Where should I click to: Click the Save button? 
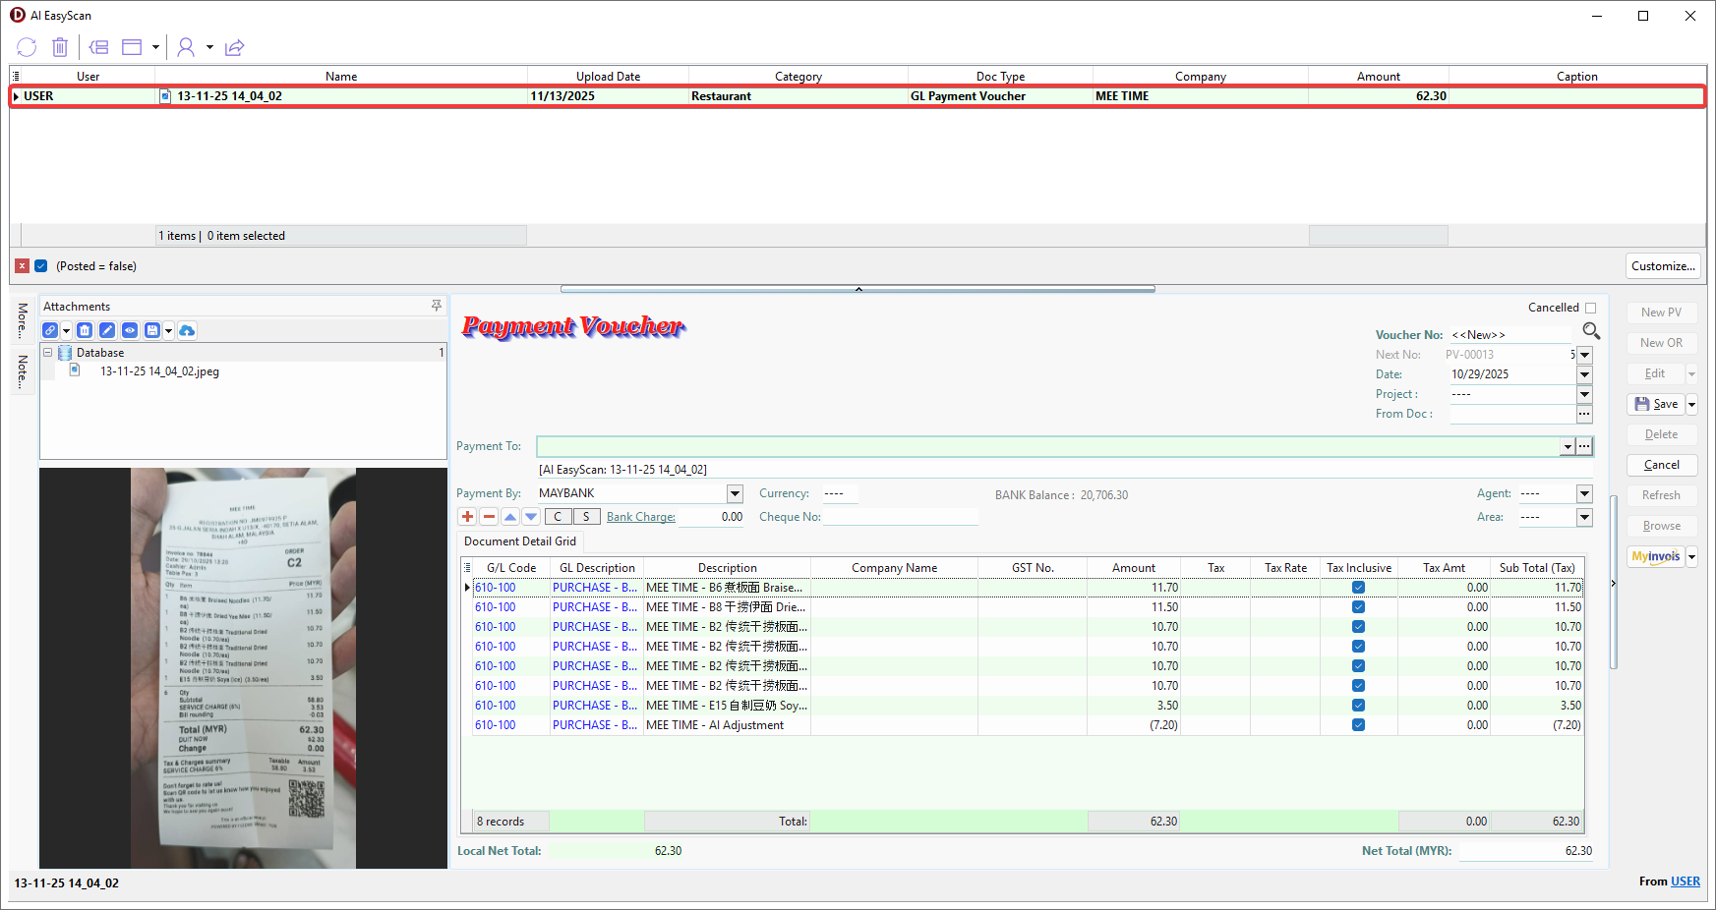[x=1656, y=404]
